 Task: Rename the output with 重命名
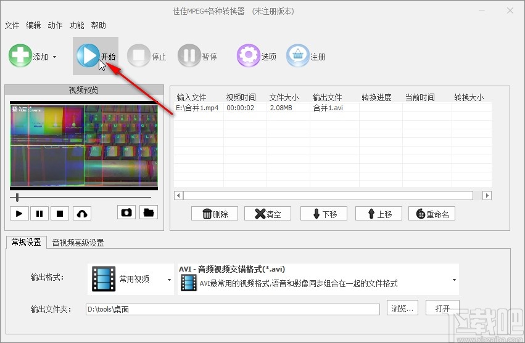432,214
